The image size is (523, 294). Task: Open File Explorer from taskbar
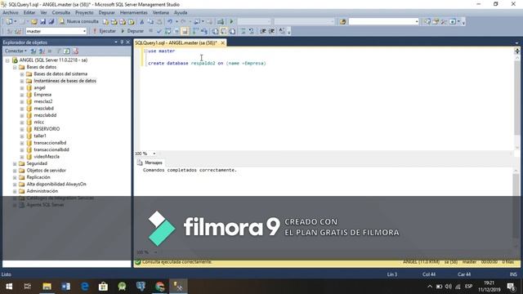(47, 287)
